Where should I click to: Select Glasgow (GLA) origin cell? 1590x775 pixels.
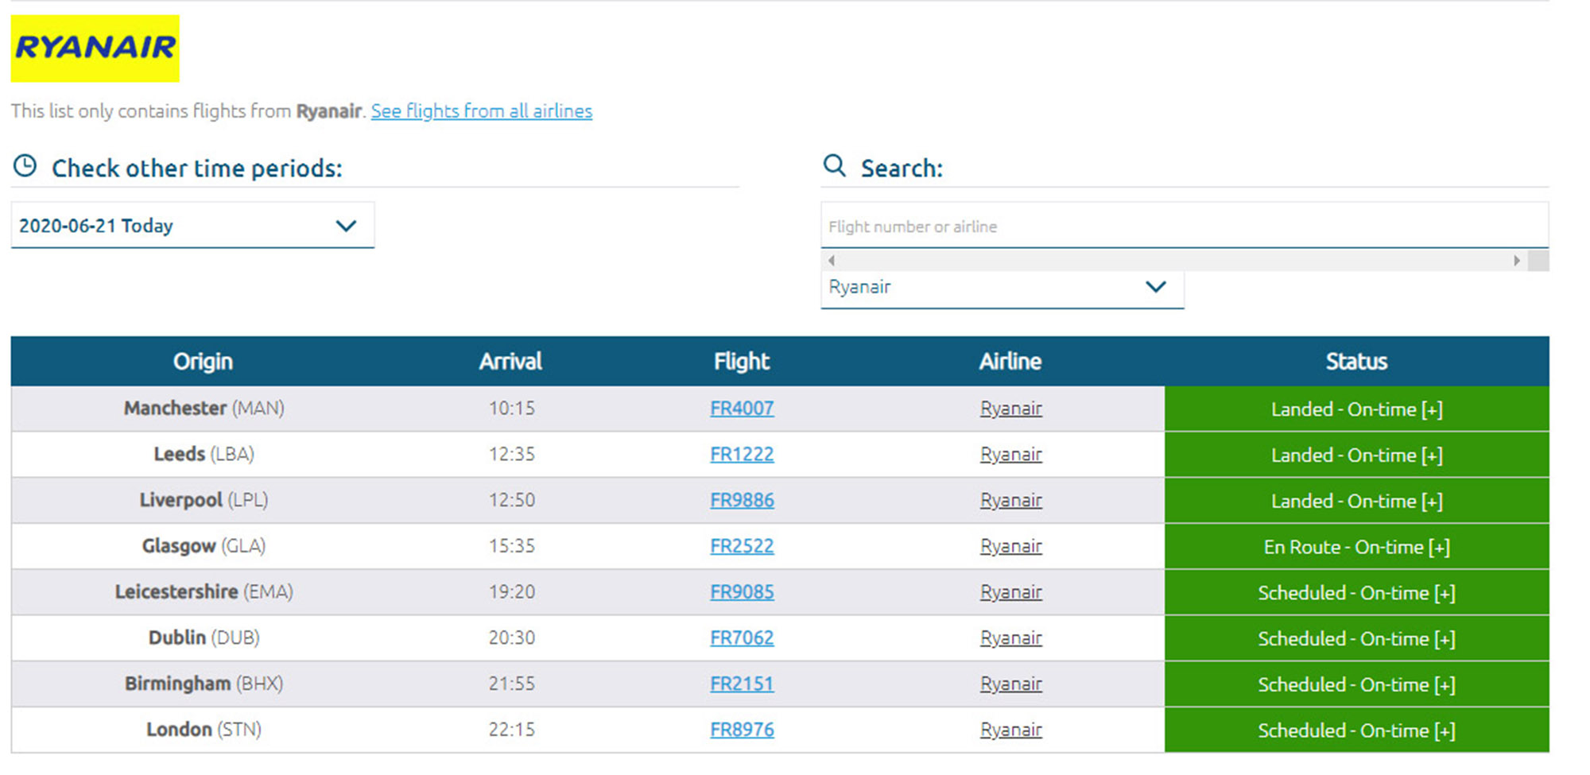pos(204,546)
